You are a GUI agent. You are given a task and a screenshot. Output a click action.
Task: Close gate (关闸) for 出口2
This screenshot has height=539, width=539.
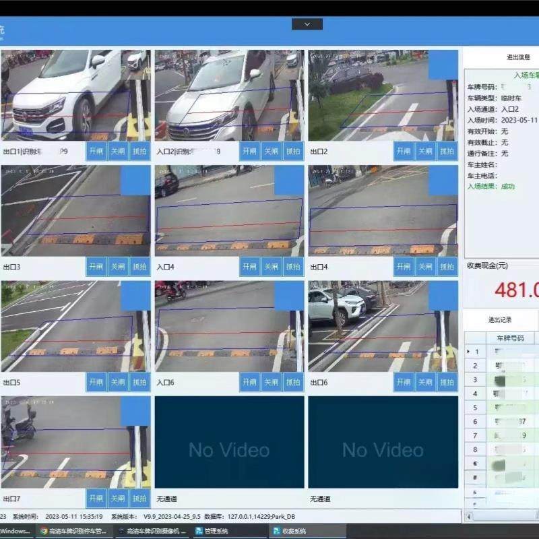pos(425,151)
